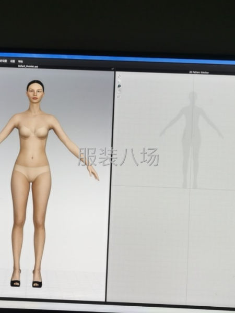Click the avatar's bra top in 3D view

33,133
